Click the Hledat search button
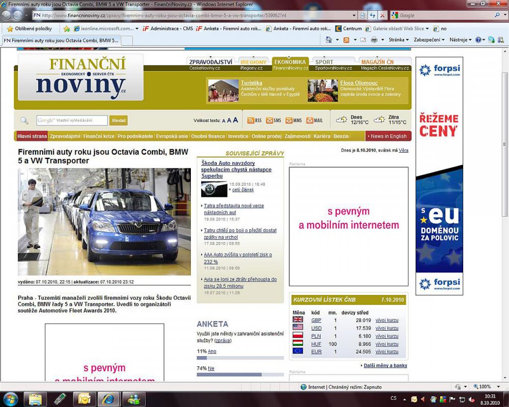This screenshot has height=407, width=509. point(119,121)
